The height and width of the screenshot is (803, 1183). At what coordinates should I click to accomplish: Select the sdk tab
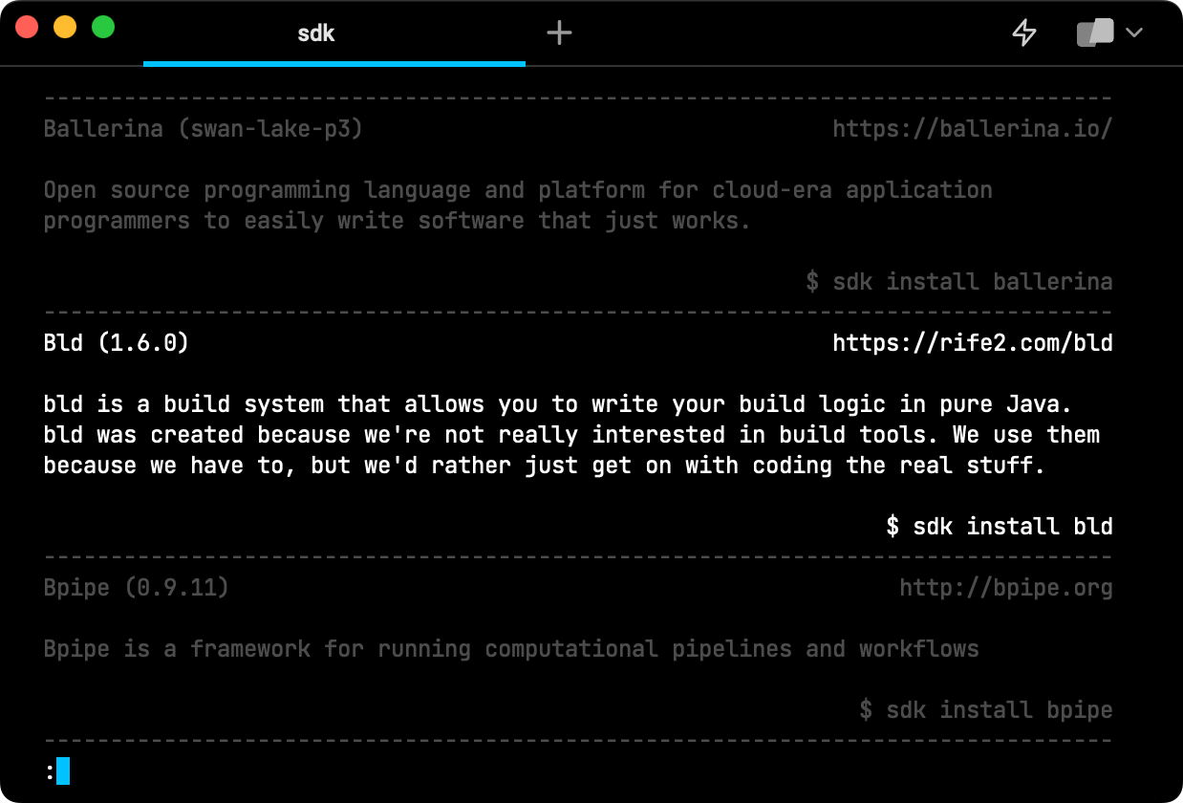[x=316, y=33]
